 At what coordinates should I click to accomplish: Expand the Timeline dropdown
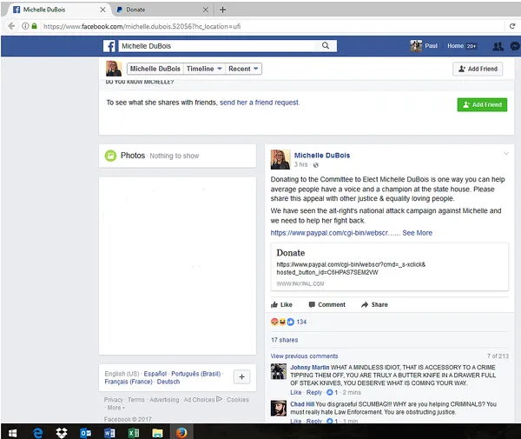pos(205,69)
